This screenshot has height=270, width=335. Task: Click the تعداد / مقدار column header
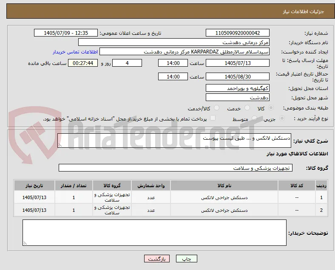coord(74,186)
